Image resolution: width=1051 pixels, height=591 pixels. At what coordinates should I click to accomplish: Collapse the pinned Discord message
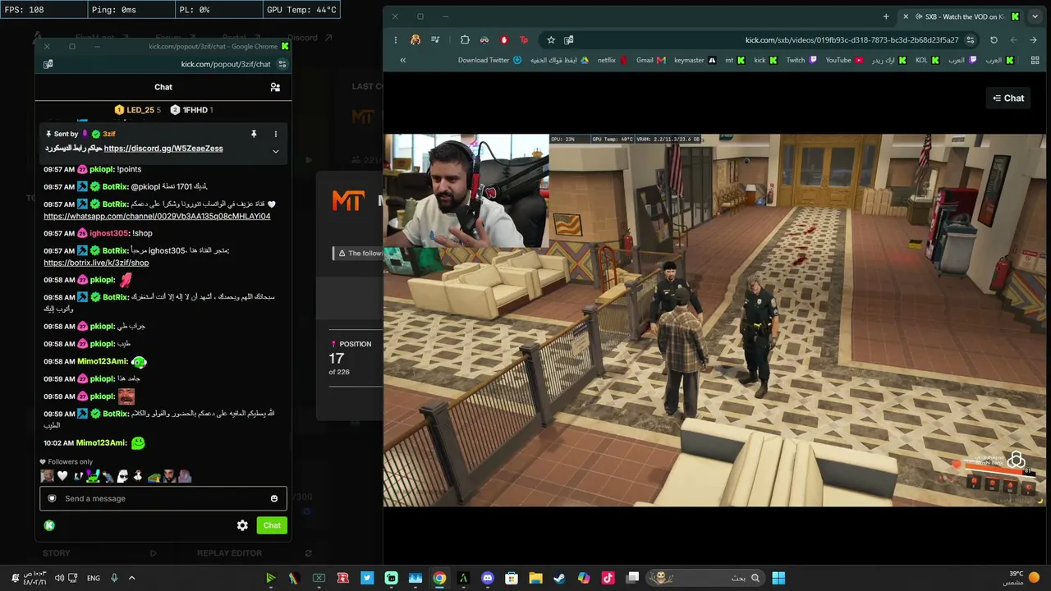click(276, 151)
